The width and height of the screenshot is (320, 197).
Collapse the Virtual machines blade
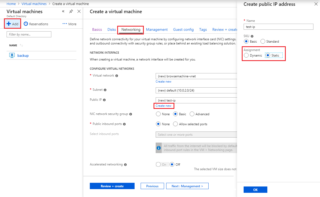coord(63,11)
